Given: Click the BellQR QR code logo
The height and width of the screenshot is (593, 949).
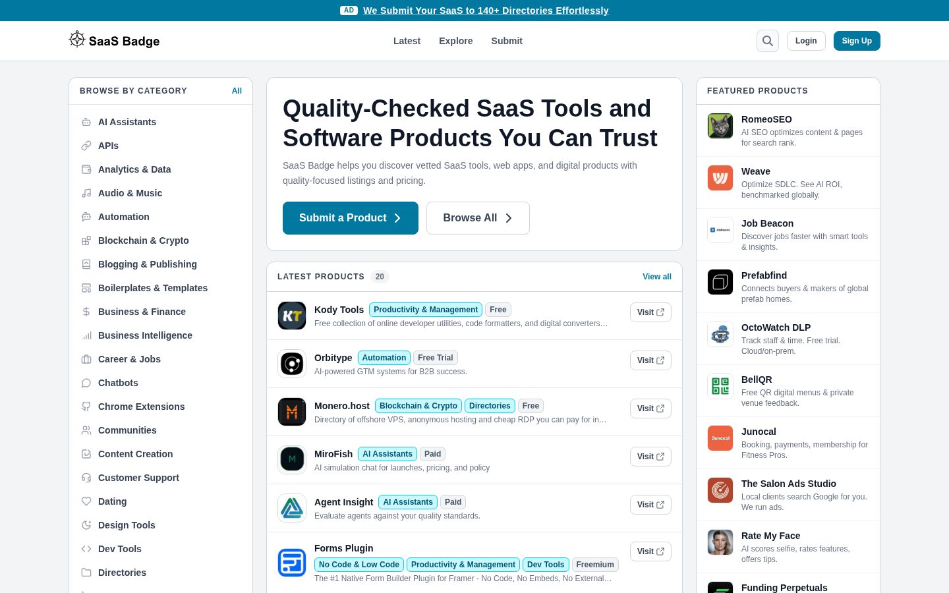Looking at the screenshot, I should 720,386.
